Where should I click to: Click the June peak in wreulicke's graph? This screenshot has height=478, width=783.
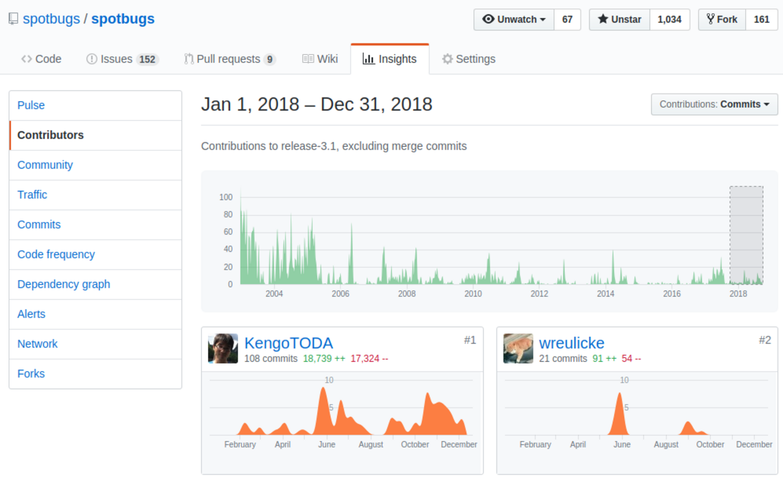(619, 413)
